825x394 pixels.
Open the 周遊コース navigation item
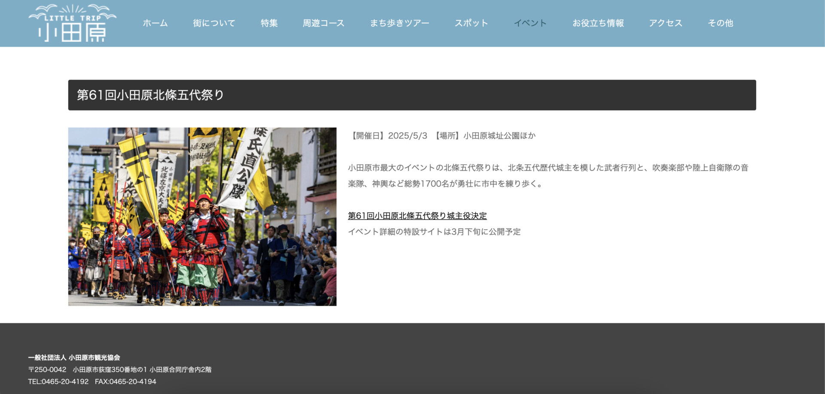324,23
